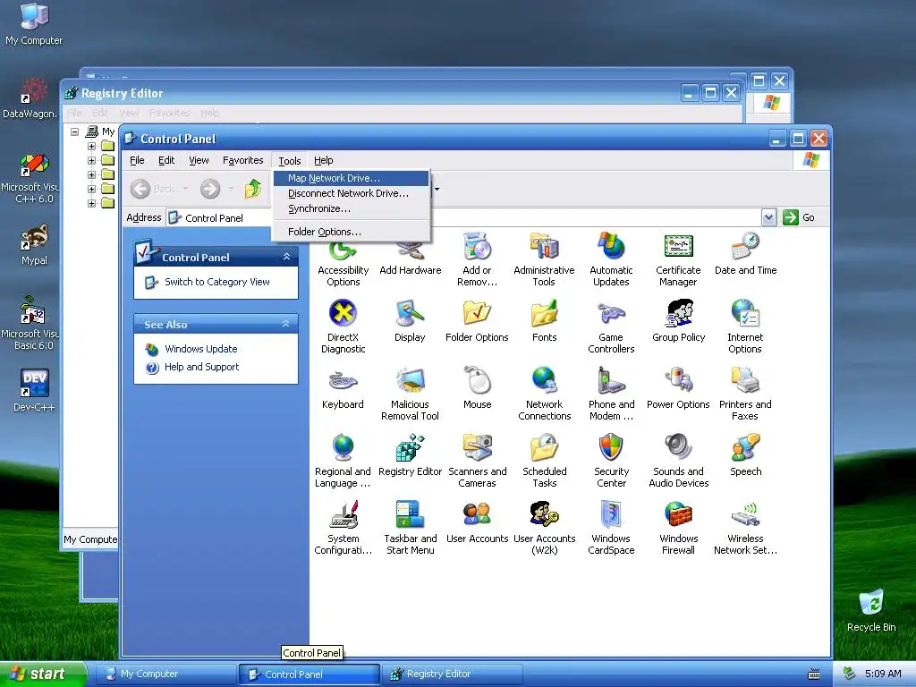Open the File menu
The height and width of the screenshot is (687, 916).
click(x=137, y=160)
